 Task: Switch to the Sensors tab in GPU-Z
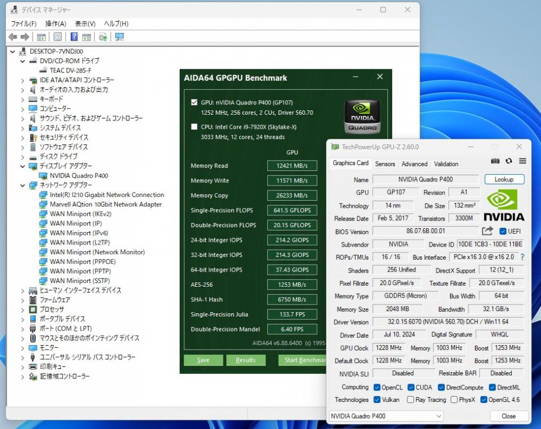click(385, 163)
